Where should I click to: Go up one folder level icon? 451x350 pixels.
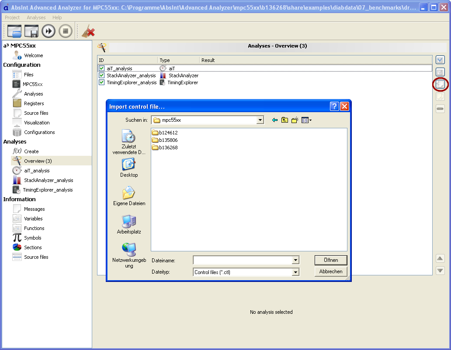tap(284, 120)
